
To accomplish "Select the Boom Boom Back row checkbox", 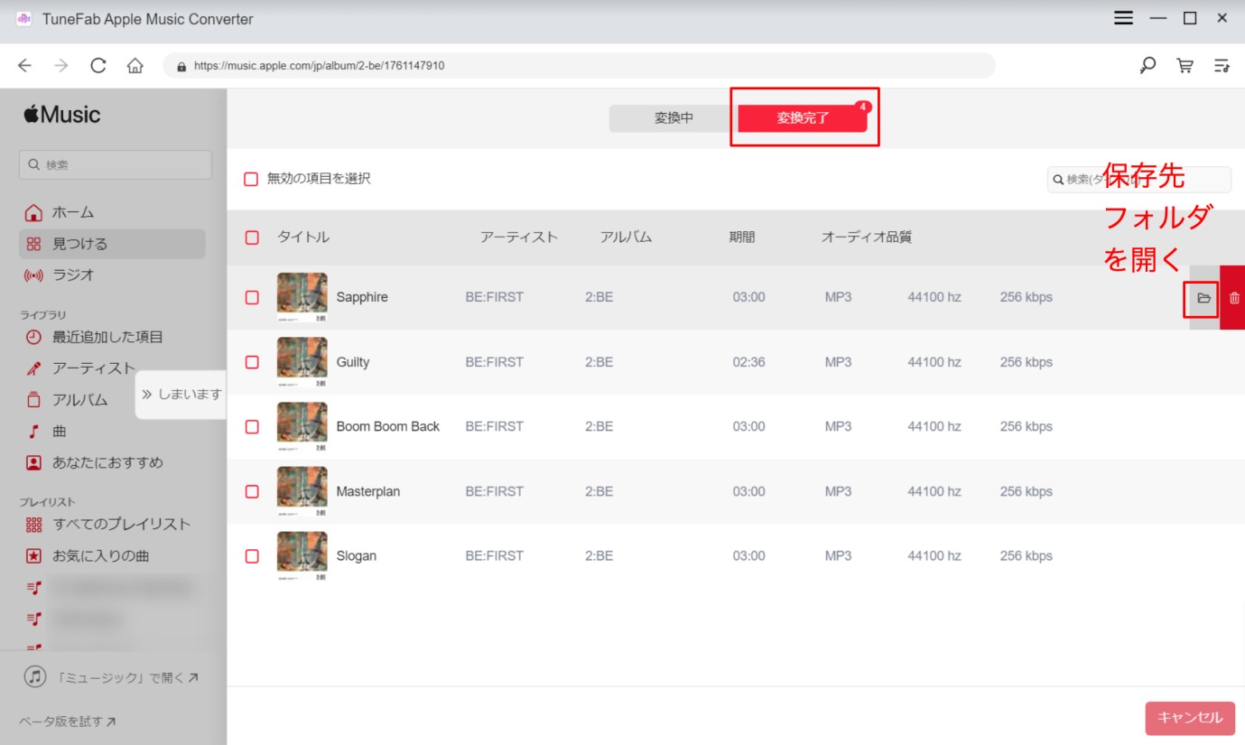I will (252, 426).
